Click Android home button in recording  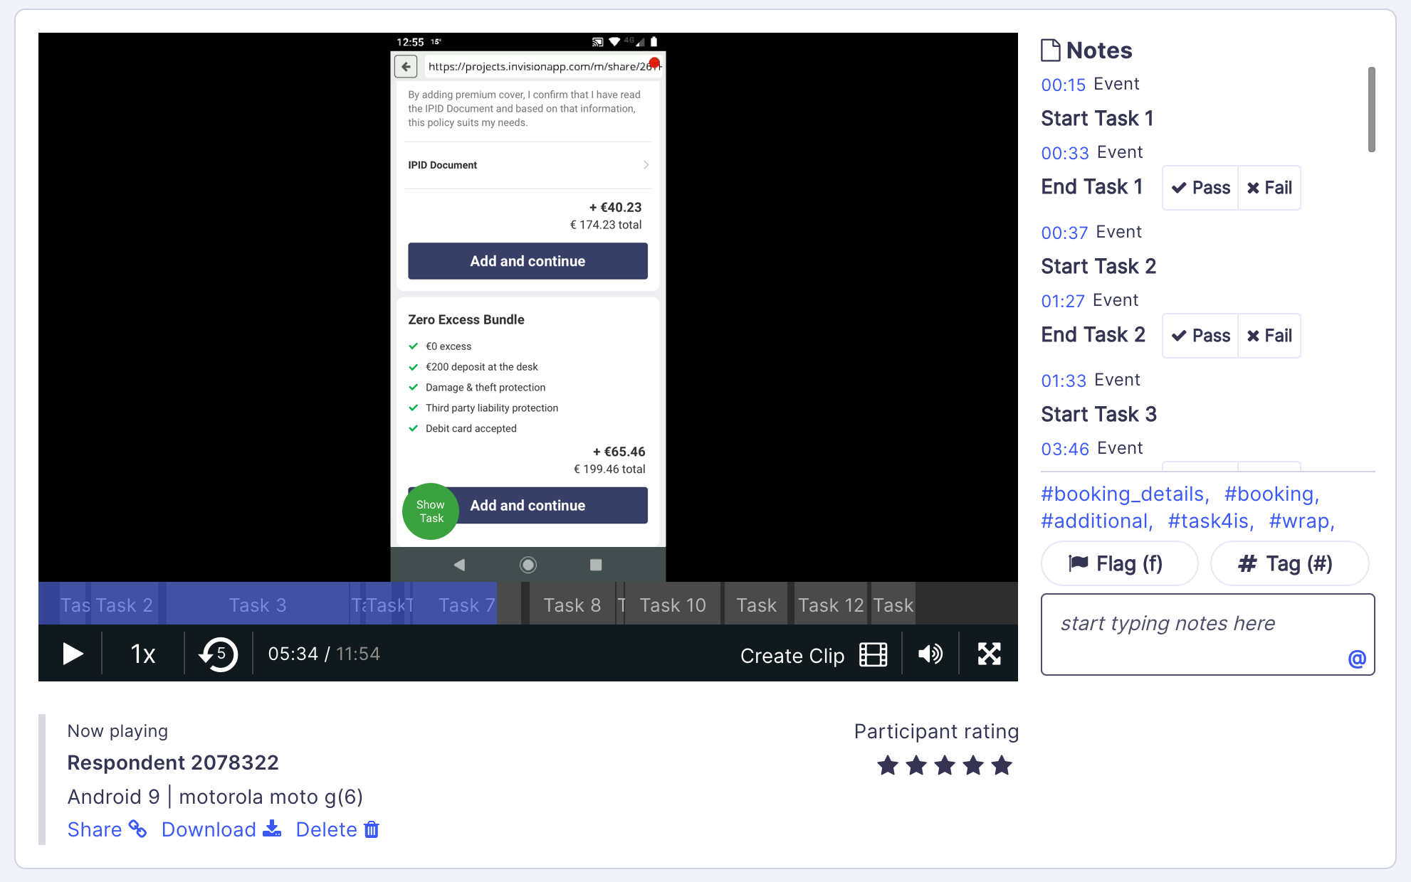coord(528,565)
